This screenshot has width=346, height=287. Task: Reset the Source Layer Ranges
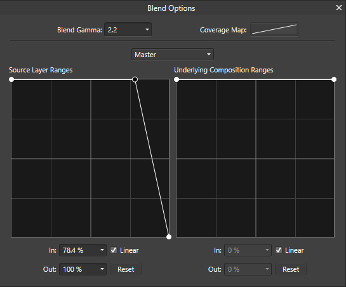(126, 269)
